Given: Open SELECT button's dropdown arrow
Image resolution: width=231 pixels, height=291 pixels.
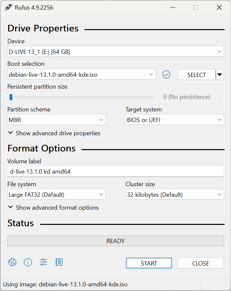Looking at the screenshot, I should pyautogui.click(x=219, y=75).
